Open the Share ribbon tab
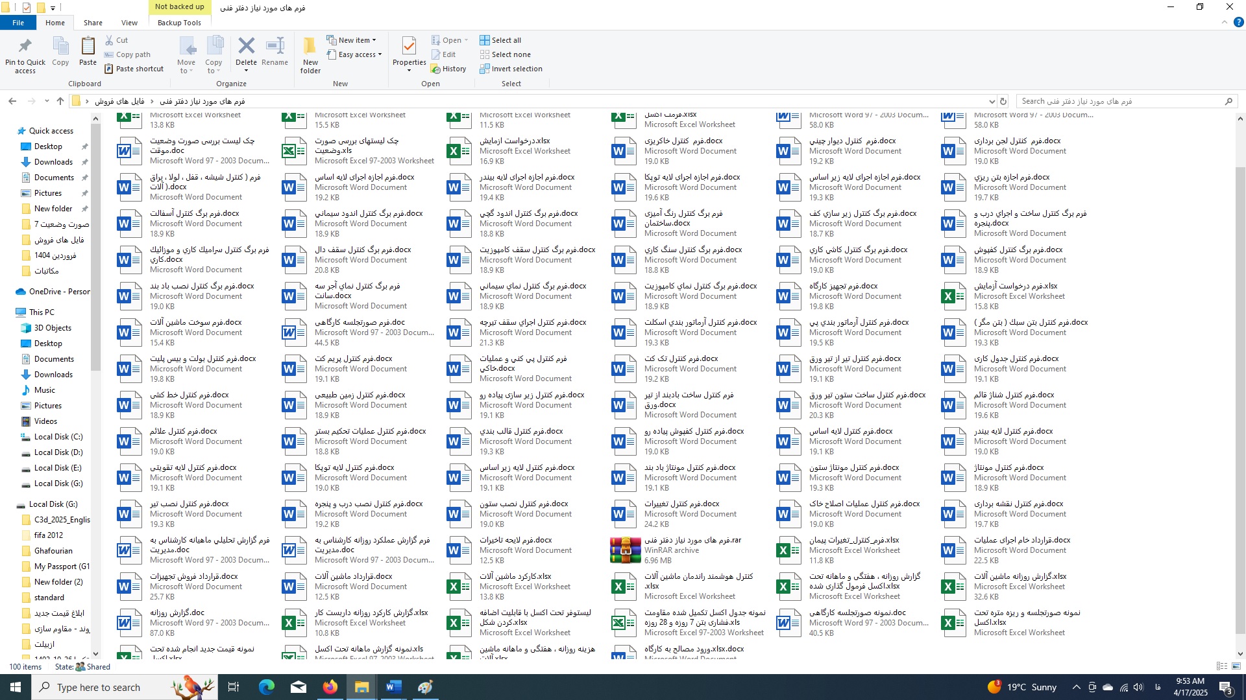The width and height of the screenshot is (1246, 700). point(93,23)
